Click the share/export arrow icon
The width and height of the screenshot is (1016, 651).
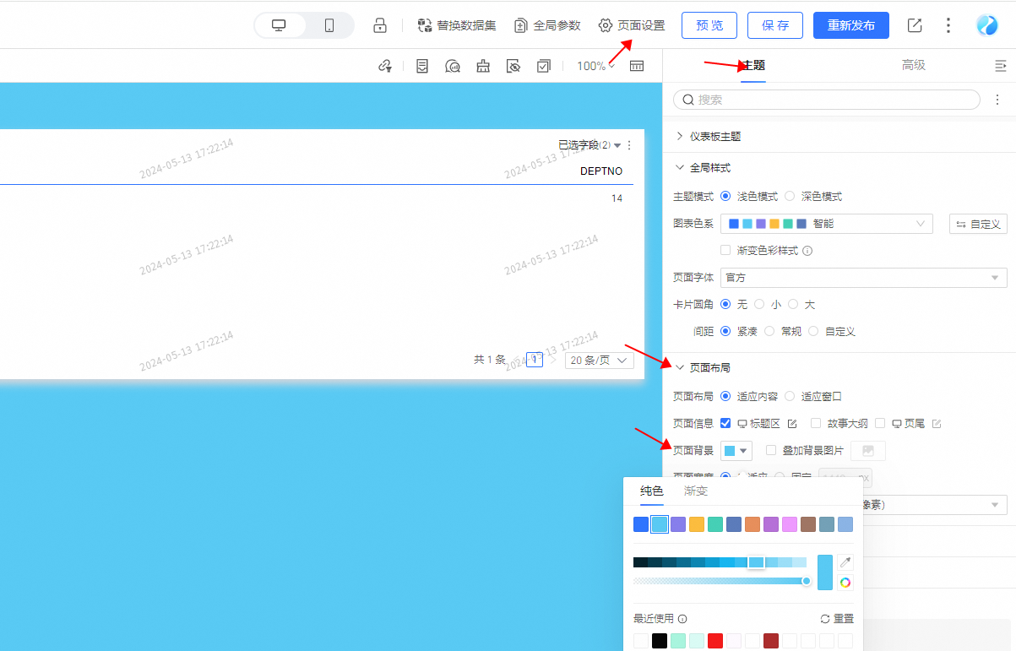tap(915, 25)
